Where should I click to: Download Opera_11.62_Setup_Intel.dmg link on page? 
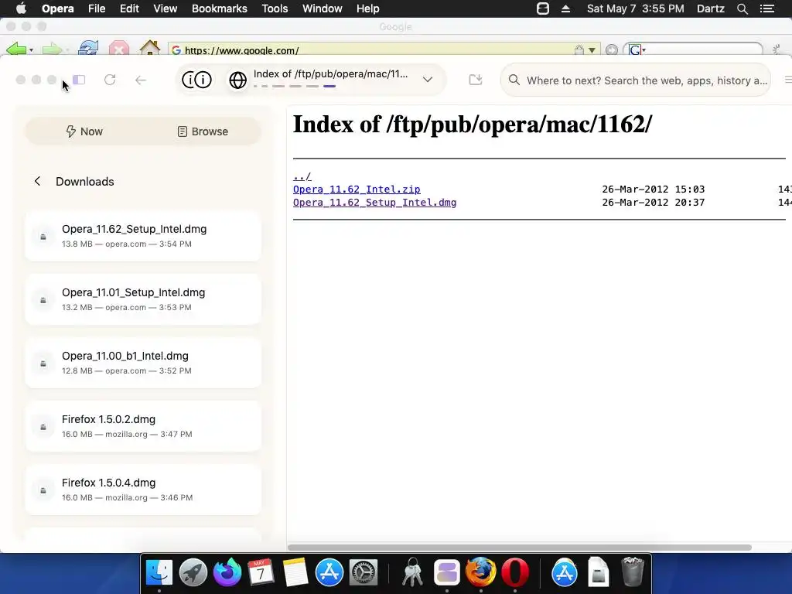[x=375, y=202]
